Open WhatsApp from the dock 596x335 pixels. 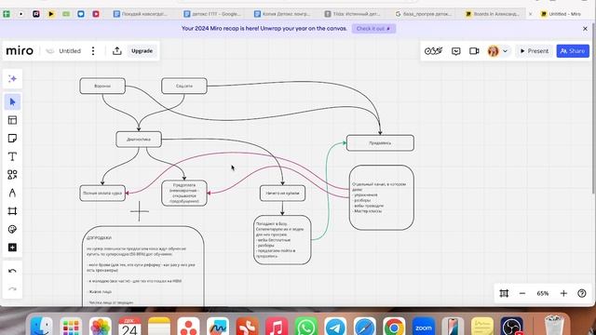point(306,328)
